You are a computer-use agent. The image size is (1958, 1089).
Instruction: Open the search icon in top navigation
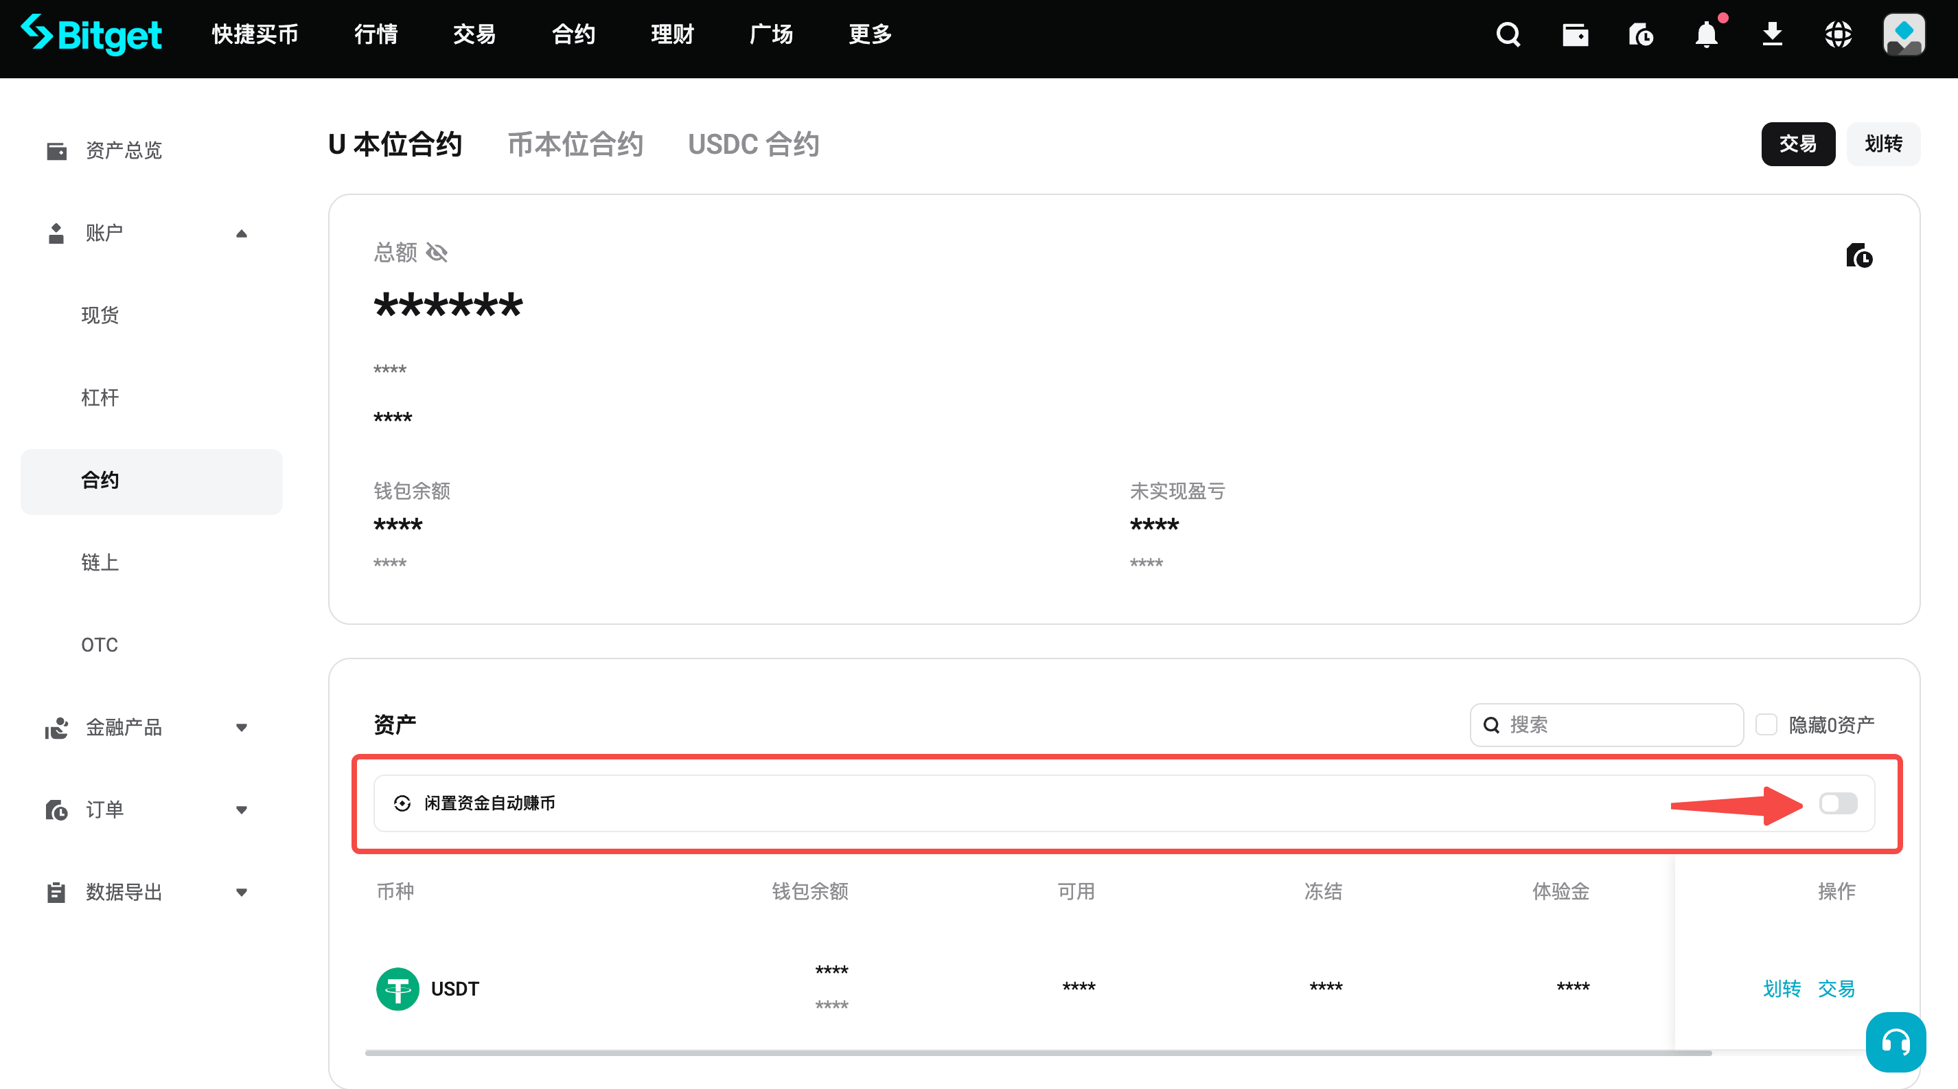tap(1508, 34)
